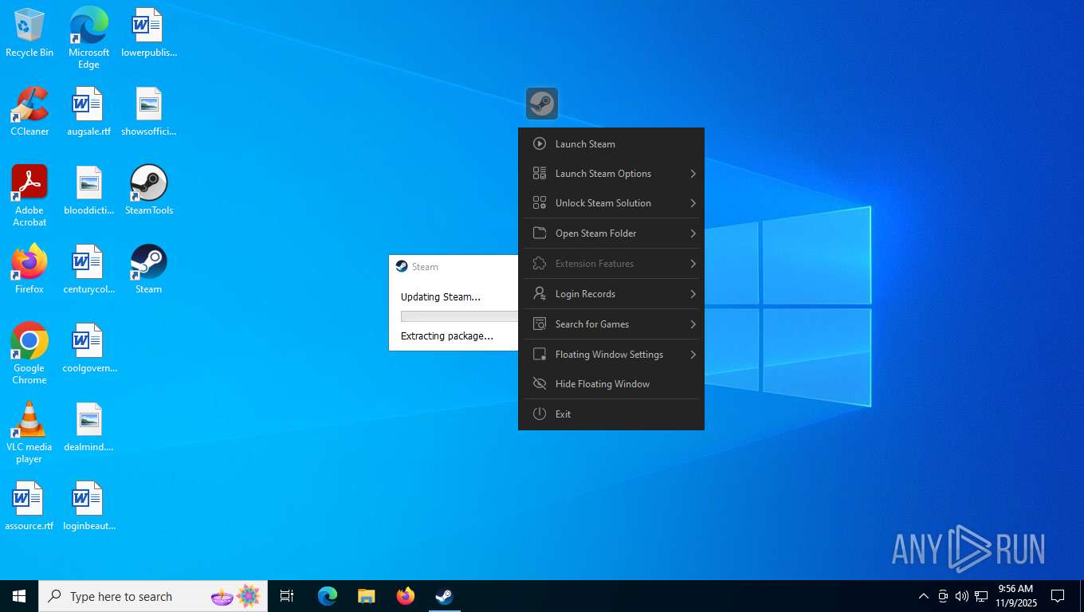
Task: Expand the Floating Window Settings chevron arrow
Action: (693, 354)
